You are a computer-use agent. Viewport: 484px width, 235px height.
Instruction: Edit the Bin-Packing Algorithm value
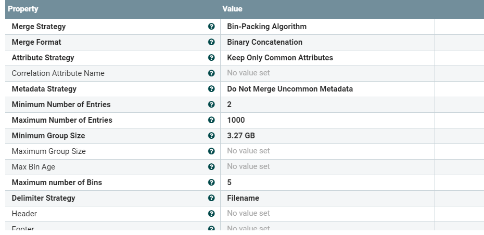pyautogui.click(x=267, y=27)
